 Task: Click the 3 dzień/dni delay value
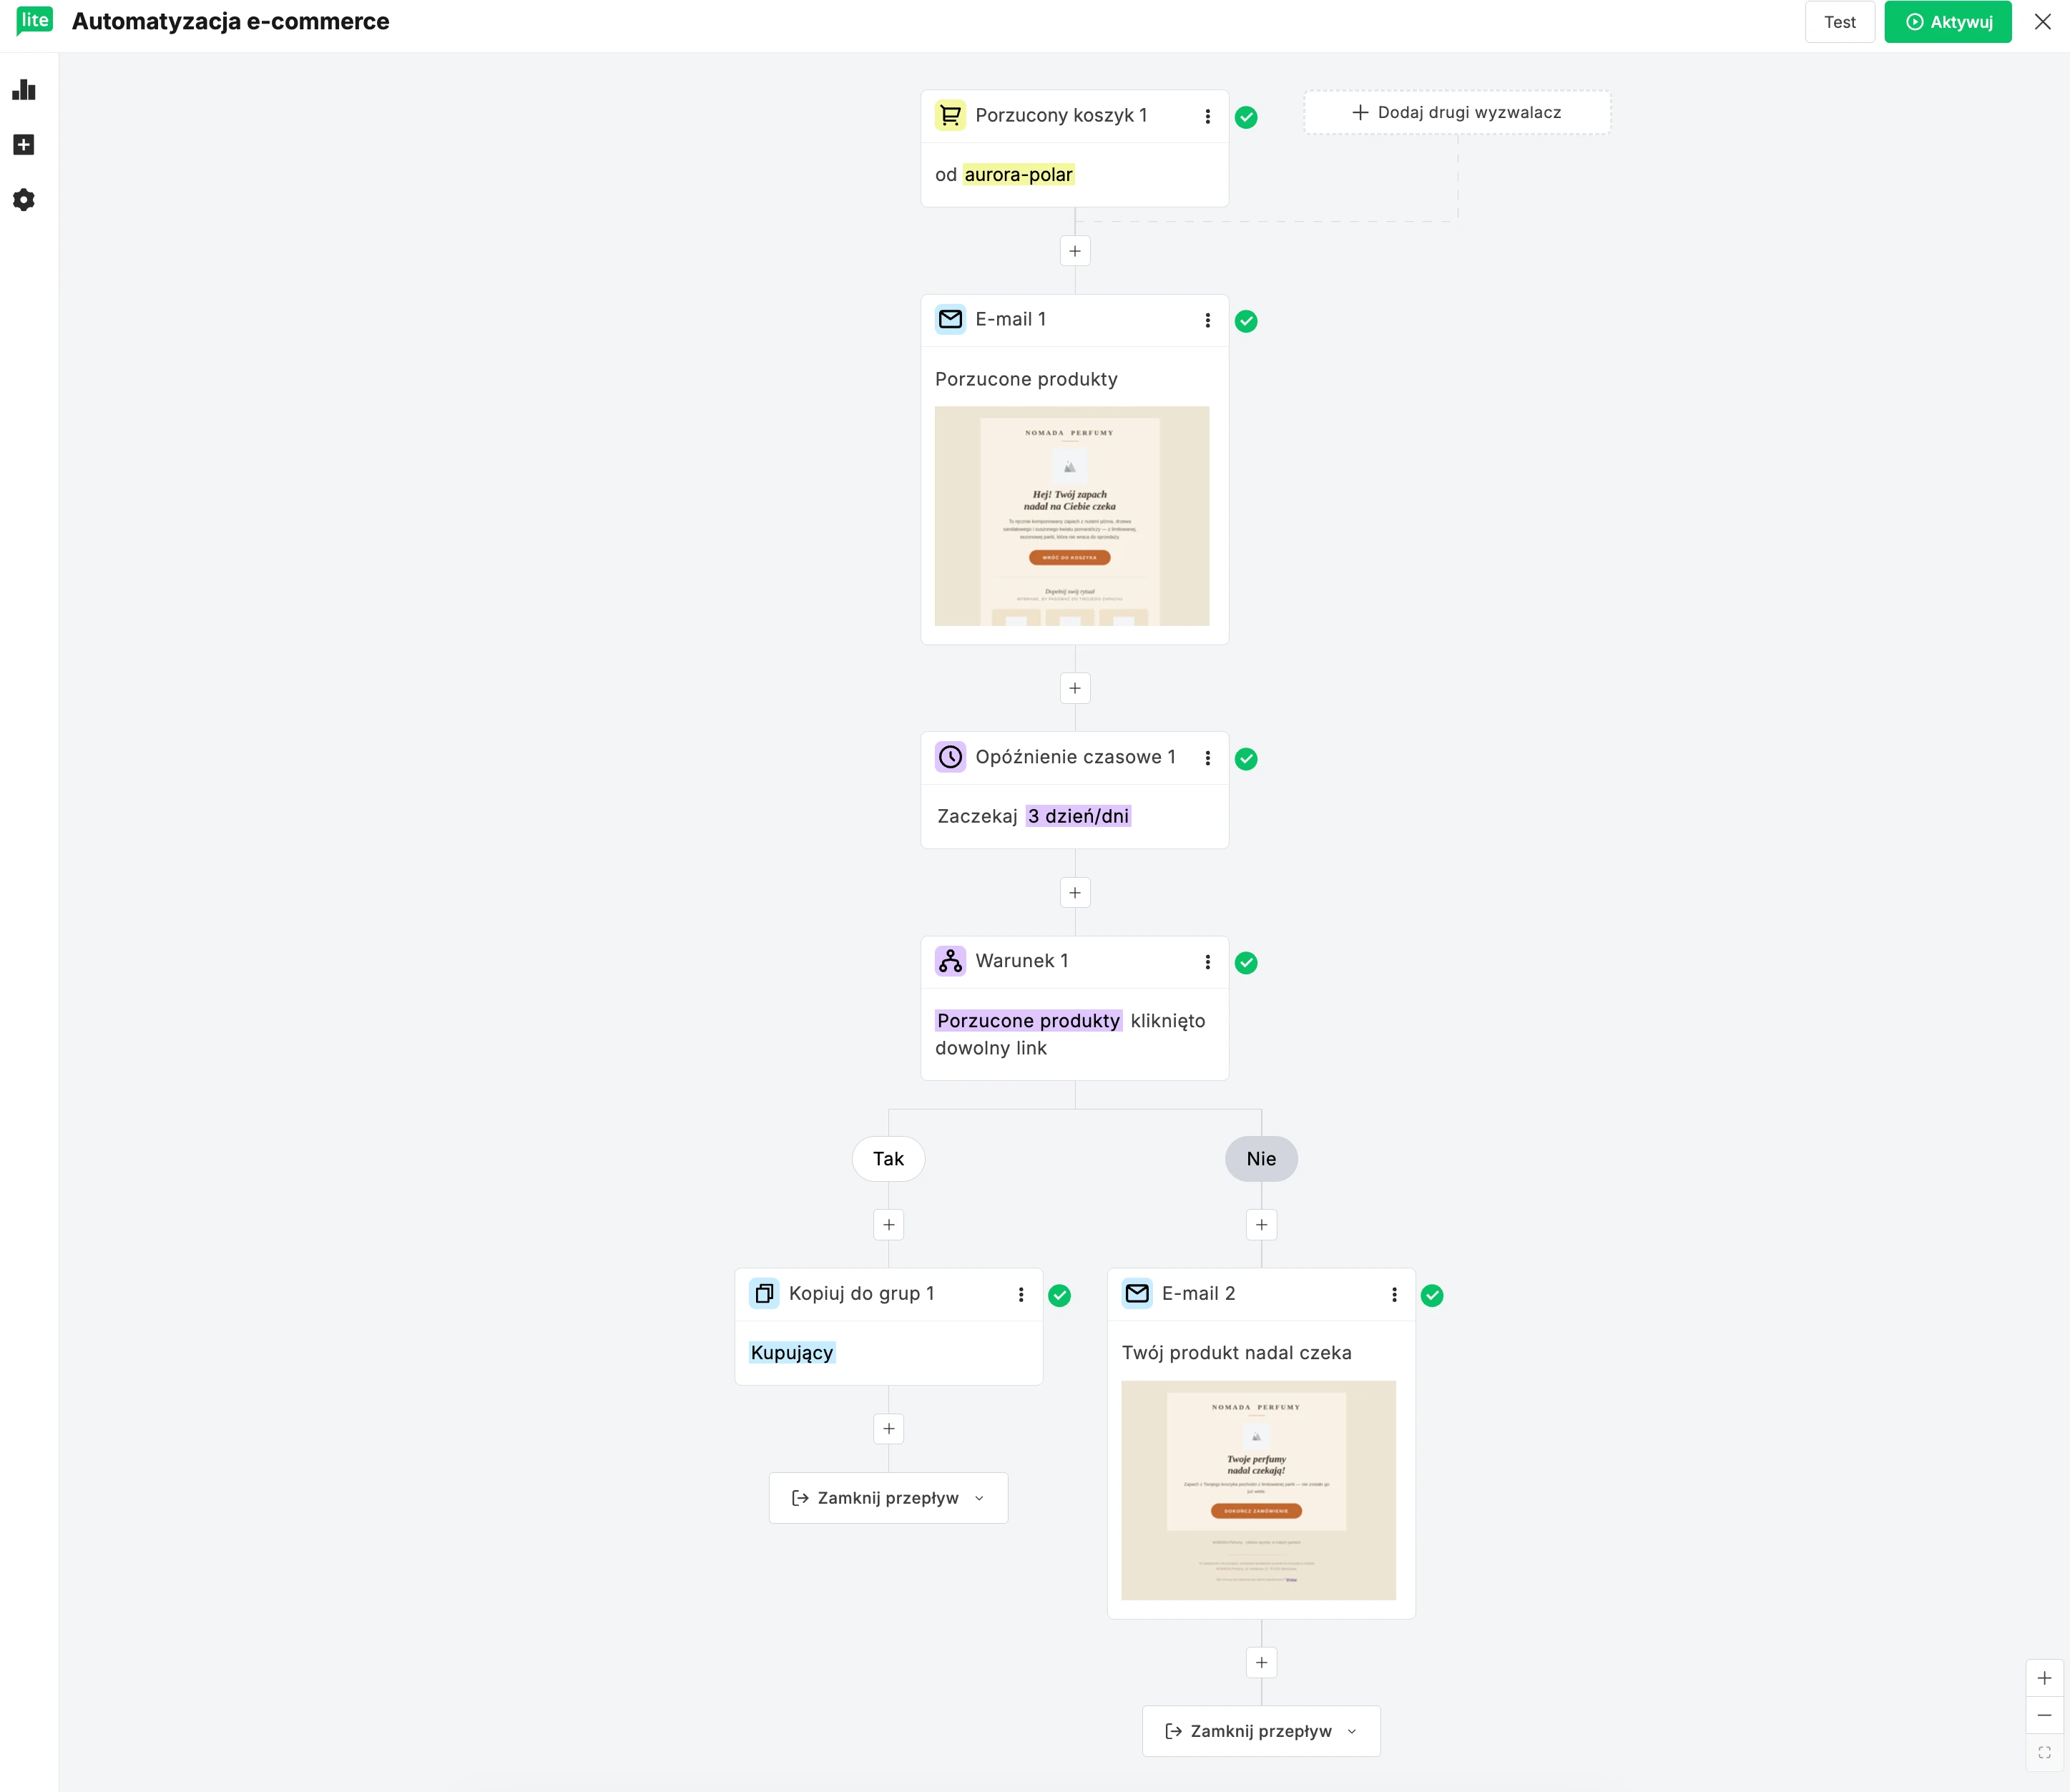tap(1078, 817)
